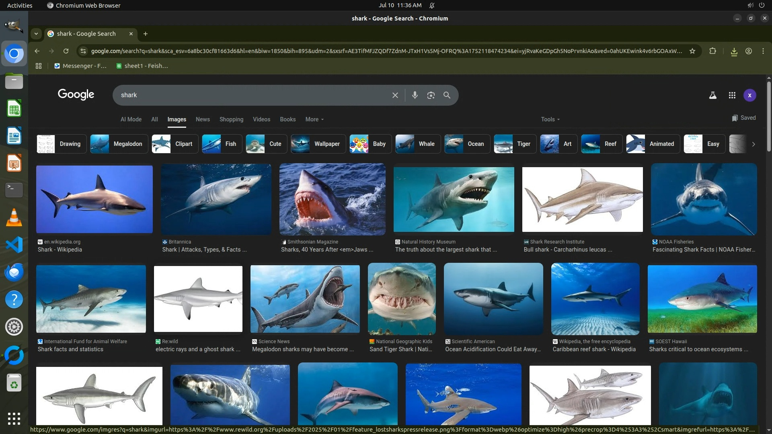Click the voice search microphone icon
This screenshot has width=772, height=434.
pyautogui.click(x=415, y=95)
